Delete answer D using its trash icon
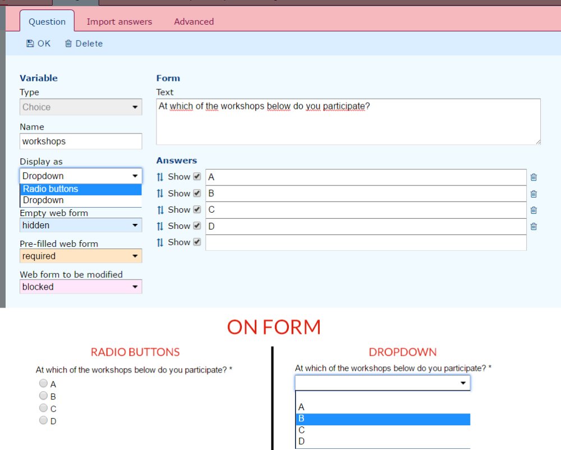This screenshot has height=450, width=561. tap(534, 227)
